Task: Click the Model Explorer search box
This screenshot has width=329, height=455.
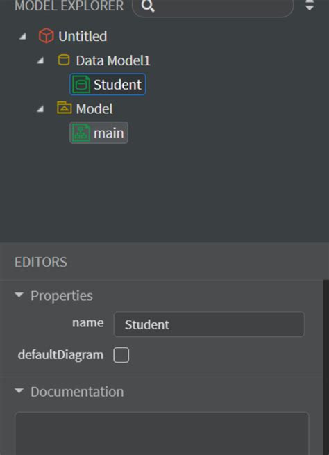Action: pyautogui.click(x=213, y=6)
